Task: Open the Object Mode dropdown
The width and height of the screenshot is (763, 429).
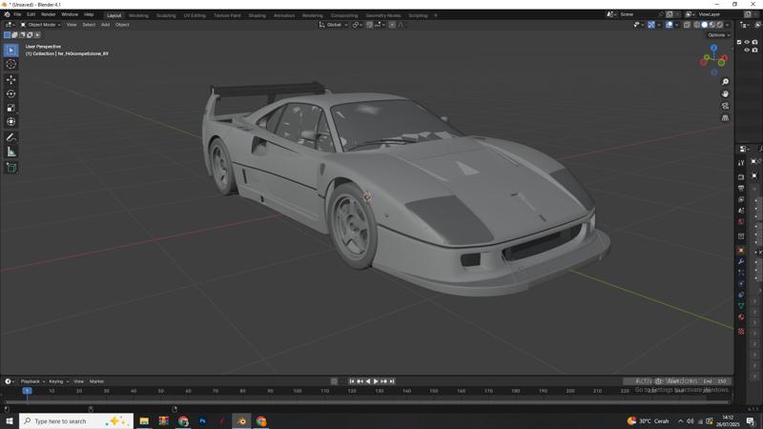Action: 40,25
